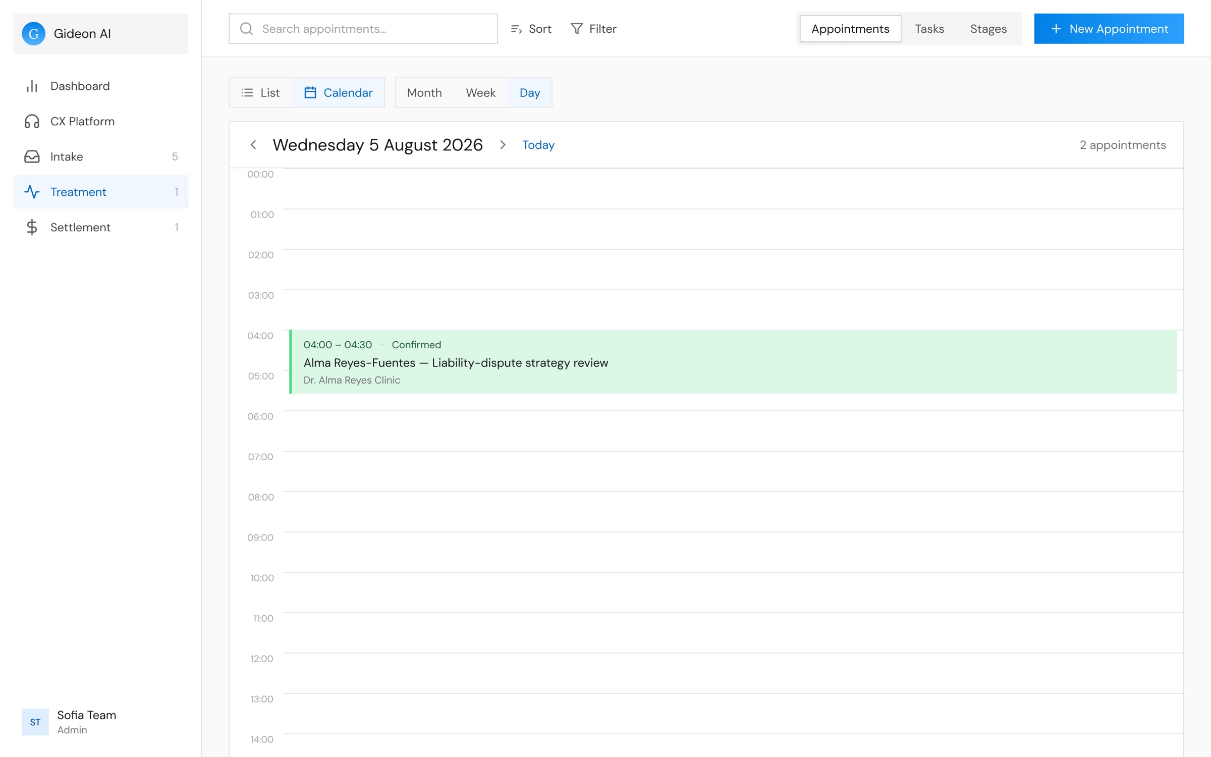
Task: Open Dashboard from the sidebar
Action: pyautogui.click(x=101, y=86)
